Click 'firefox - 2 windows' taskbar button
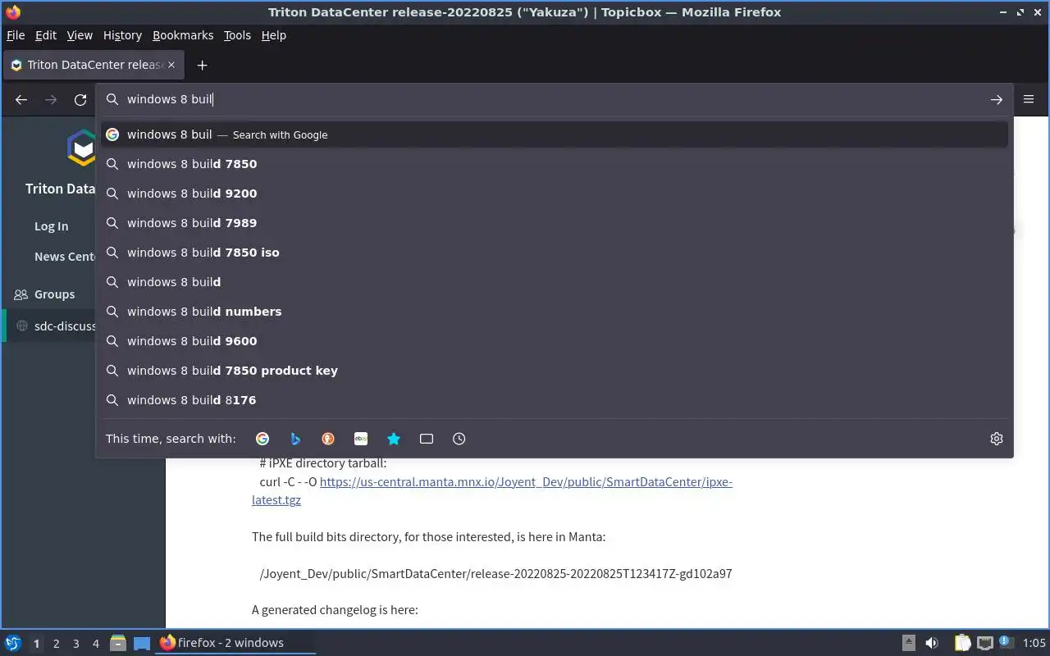 click(x=235, y=643)
